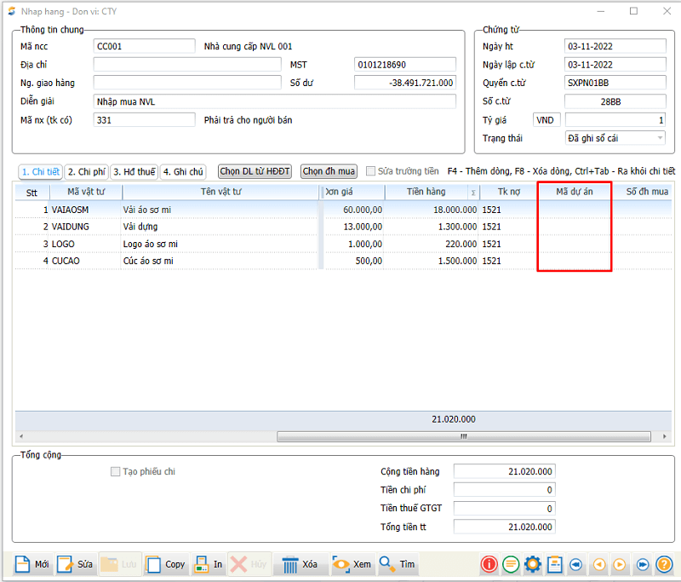Go to the first voucher record
The image size is (681, 582).
[576, 564]
